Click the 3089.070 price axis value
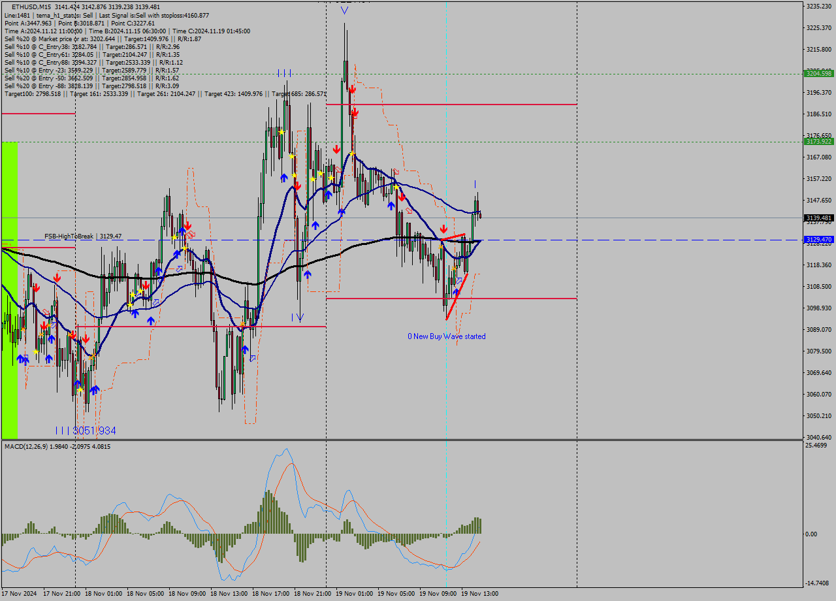This screenshot has width=836, height=601. pos(819,329)
